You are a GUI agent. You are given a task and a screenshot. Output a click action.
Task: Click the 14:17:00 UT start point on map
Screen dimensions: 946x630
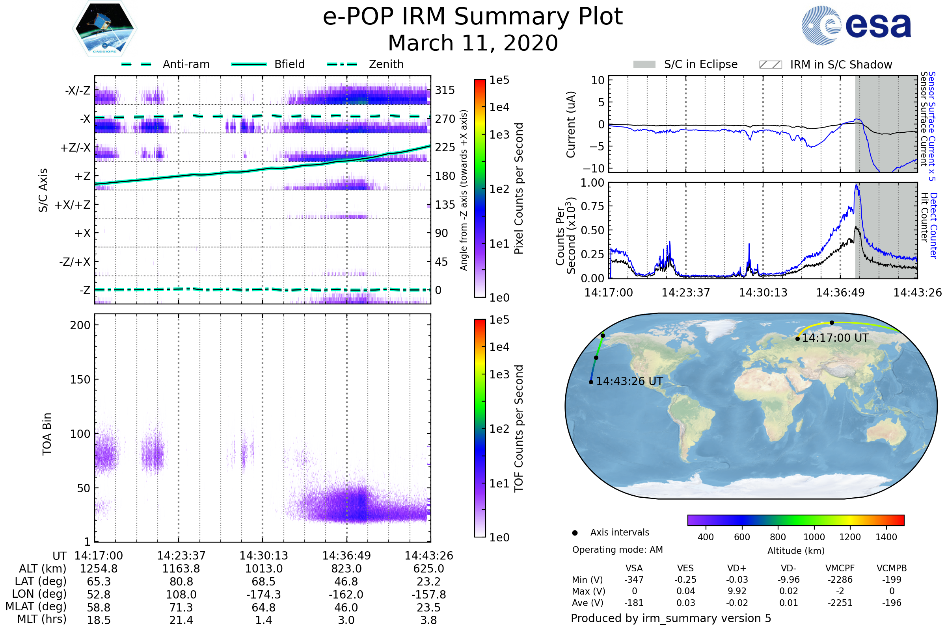click(x=797, y=339)
